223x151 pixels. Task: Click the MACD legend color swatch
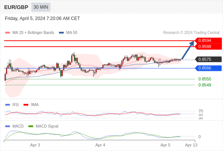[x=8, y=126]
